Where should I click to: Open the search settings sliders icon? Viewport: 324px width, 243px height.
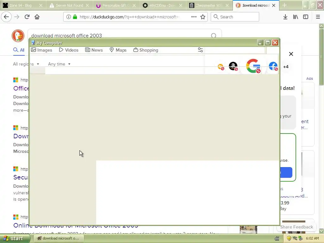coord(200,50)
